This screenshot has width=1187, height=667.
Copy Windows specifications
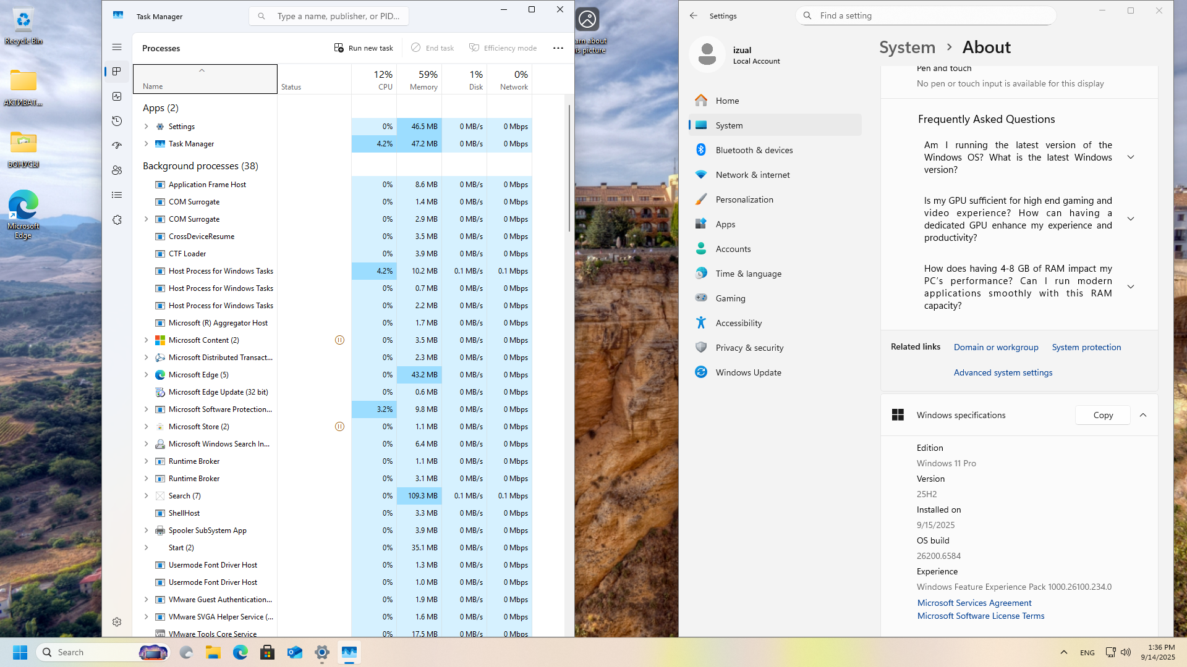point(1103,415)
